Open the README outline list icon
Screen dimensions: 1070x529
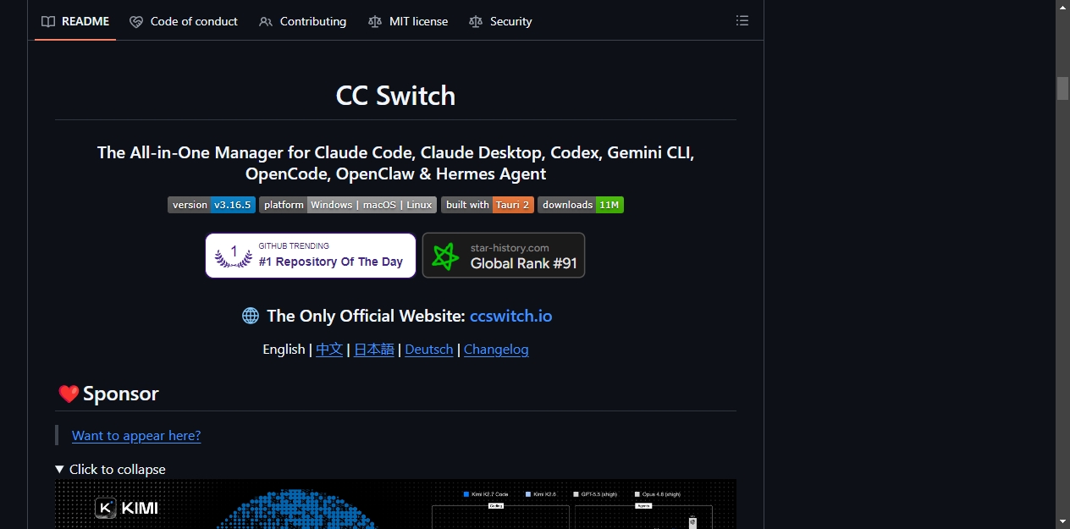click(x=742, y=21)
